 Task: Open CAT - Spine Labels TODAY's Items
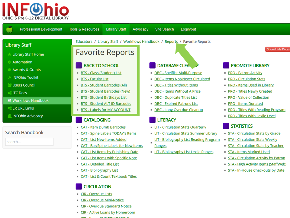click(108, 133)
